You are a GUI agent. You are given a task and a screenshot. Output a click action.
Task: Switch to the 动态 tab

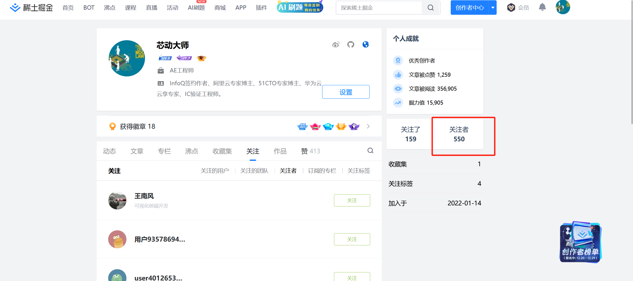pos(110,151)
